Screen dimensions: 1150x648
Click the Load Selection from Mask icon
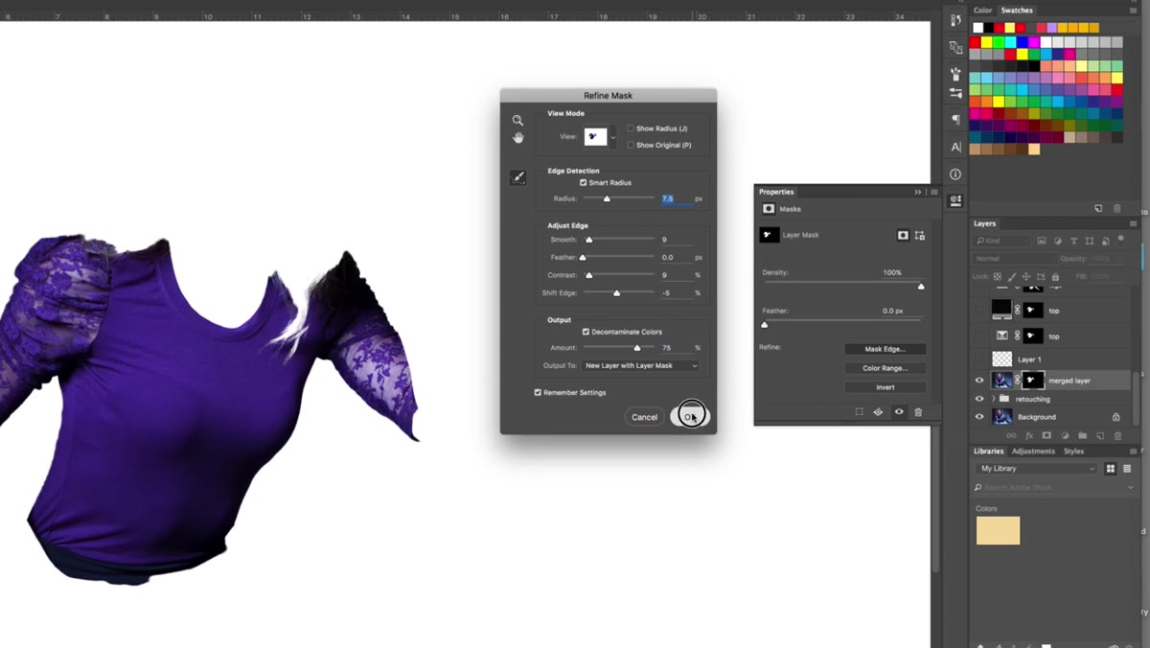(859, 412)
